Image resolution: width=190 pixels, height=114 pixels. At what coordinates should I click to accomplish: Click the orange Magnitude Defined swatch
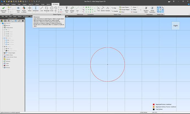tap(154, 107)
